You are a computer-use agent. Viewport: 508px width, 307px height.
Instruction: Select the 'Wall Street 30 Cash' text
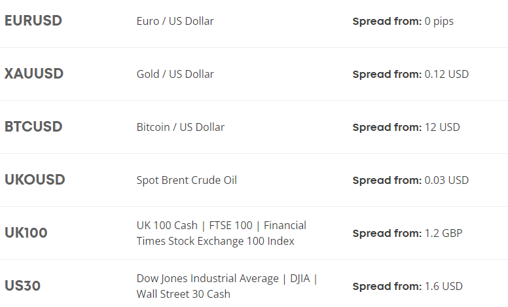[x=183, y=294]
